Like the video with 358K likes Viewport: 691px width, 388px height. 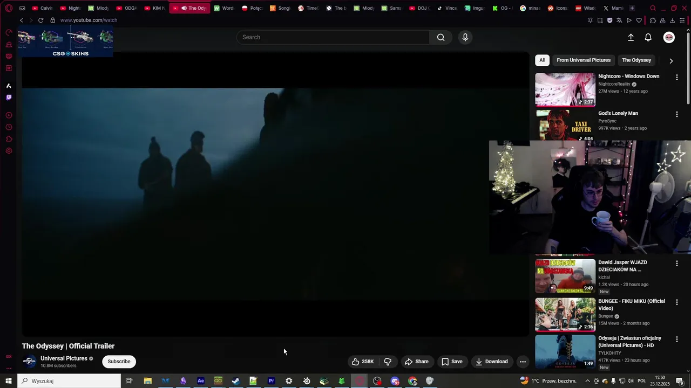tap(363, 362)
